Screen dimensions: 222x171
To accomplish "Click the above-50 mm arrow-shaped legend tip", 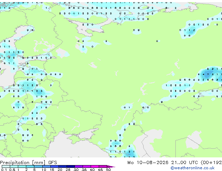I will pyautogui.click(x=111, y=166).
